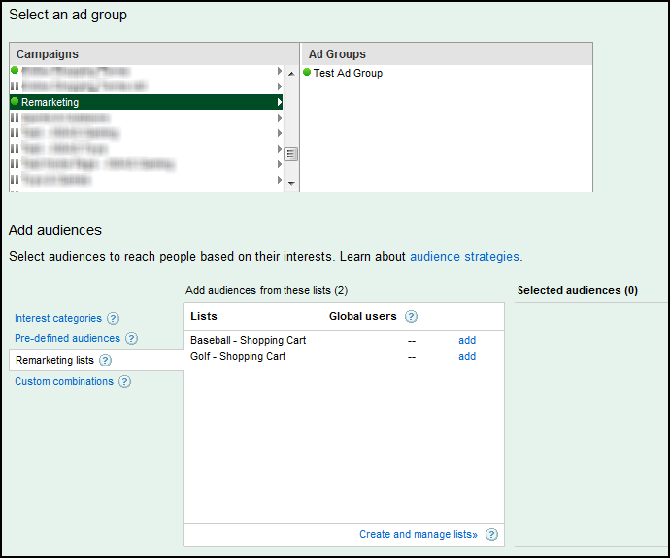Viewport: 670px width, 558px height.
Task: Click help icon next to Global users
Action: click(411, 317)
